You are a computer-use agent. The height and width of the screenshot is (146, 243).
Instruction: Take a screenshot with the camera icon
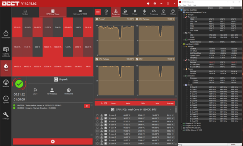click(155, 4)
